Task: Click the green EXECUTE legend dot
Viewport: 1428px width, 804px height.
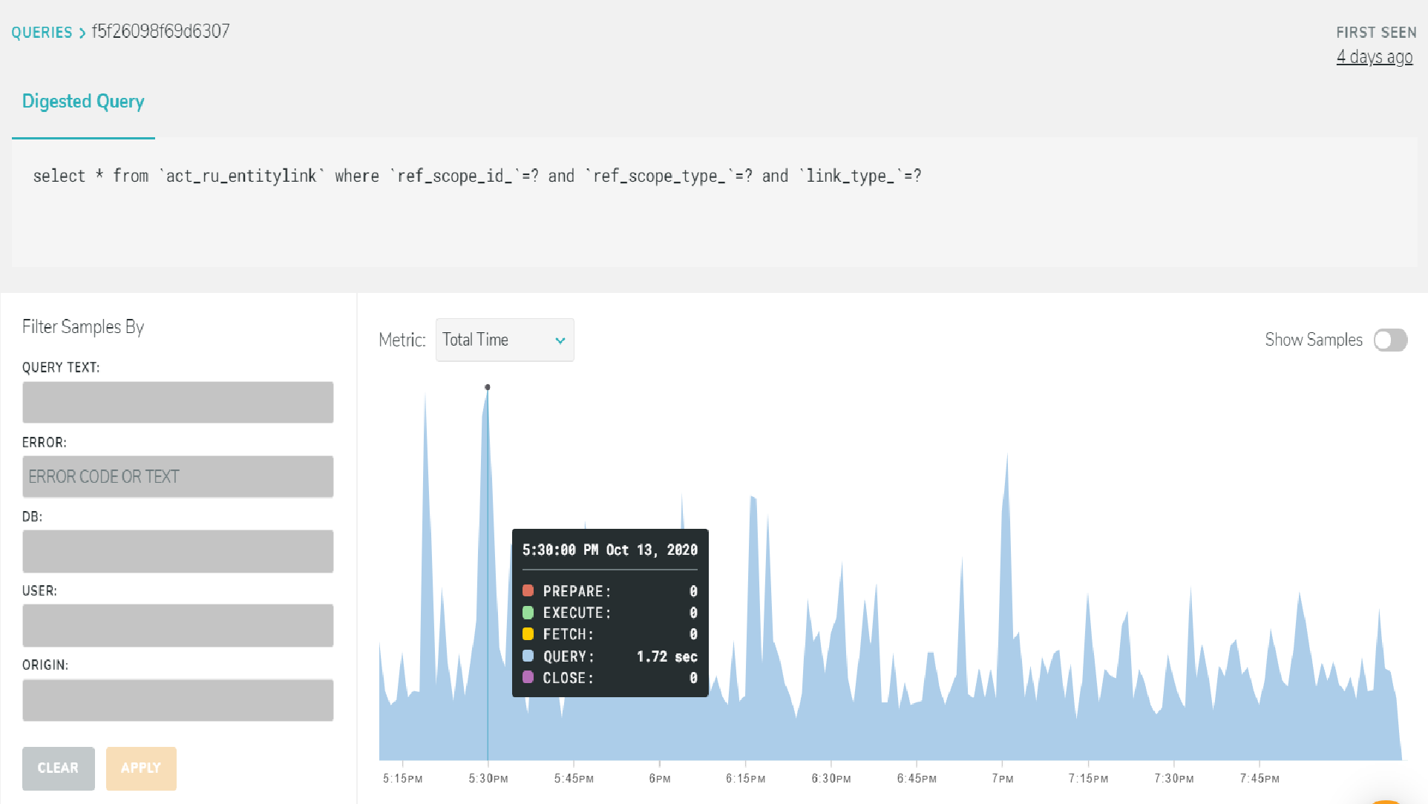Action: [528, 613]
